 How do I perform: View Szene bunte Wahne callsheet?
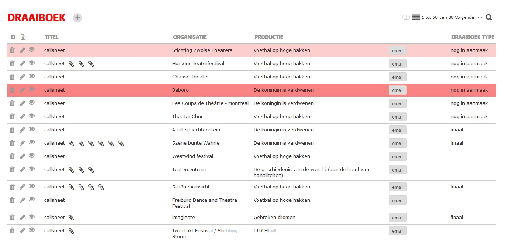point(32,142)
